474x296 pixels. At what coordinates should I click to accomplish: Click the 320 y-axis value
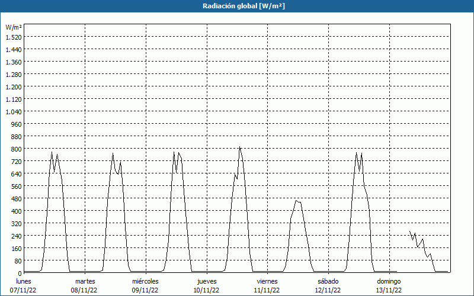pos(17,224)
